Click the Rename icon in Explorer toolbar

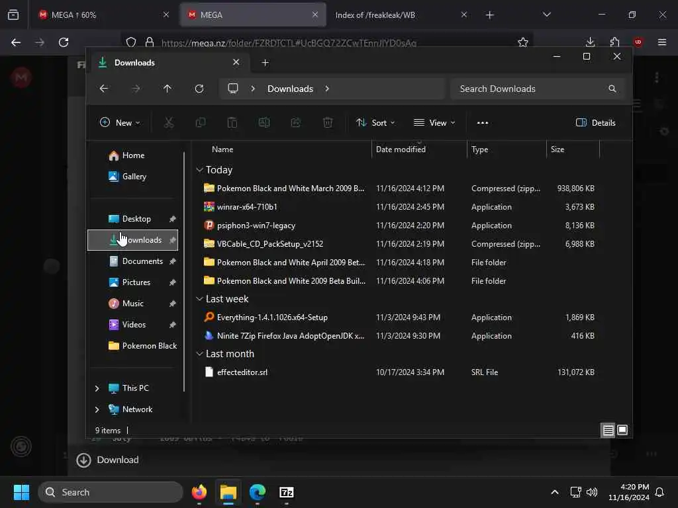[264, 122]
